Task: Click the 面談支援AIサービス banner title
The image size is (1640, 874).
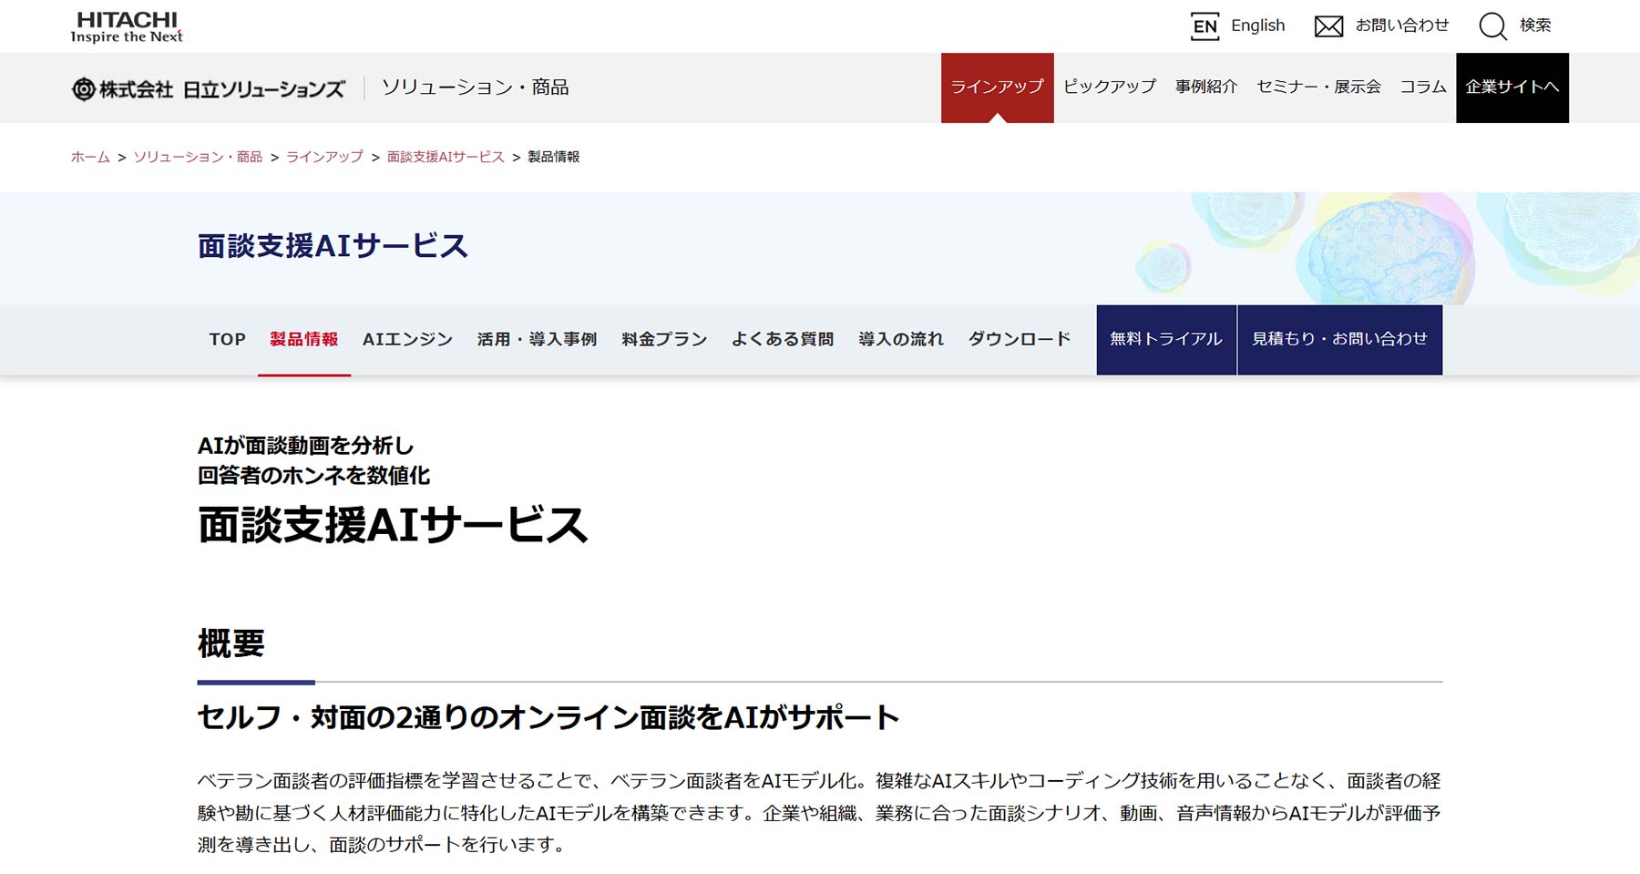Action: coord(333,246)
